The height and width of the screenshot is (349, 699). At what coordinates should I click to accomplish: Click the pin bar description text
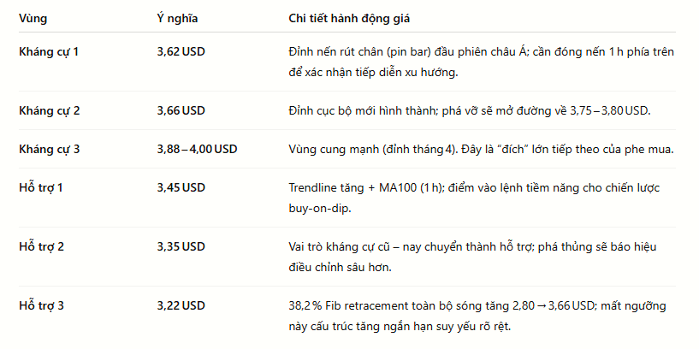tap(482, 62)
